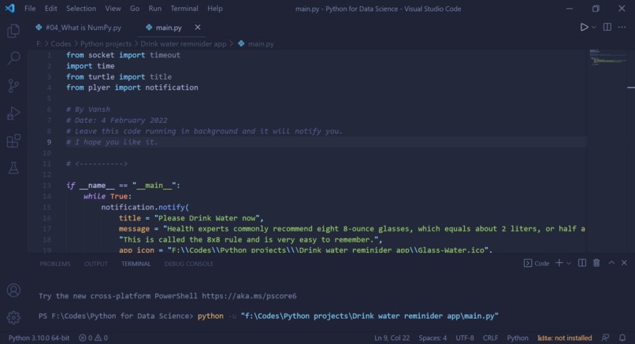The width and height of the screenshot is (635, 344).
Task: Split the editor to the right
Action: click(x=607, y=27)
